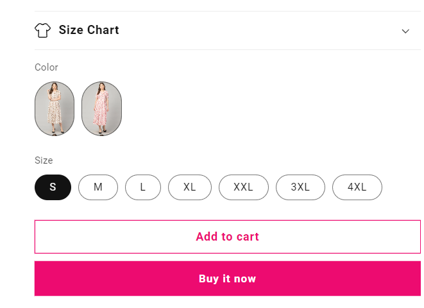Pick the 4XL size option
This screenshot has height=308, width=424.
357,187
